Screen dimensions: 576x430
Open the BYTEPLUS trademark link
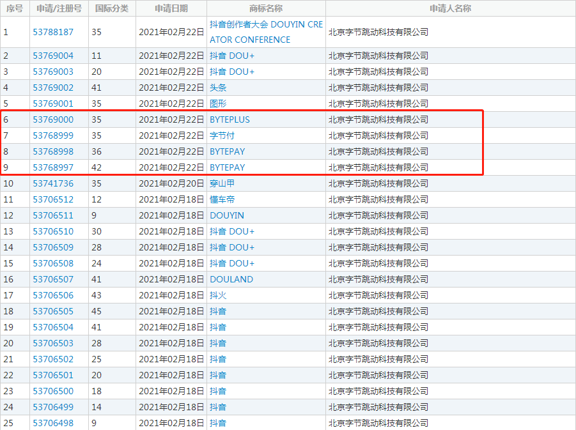coord(230,119)
